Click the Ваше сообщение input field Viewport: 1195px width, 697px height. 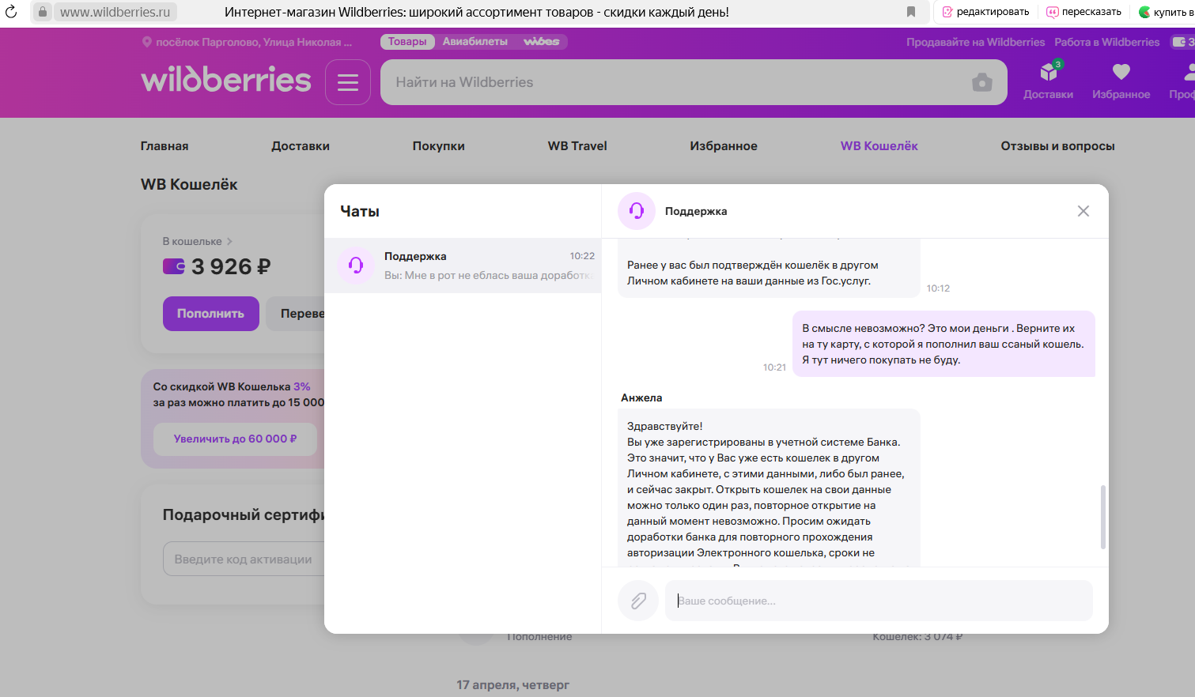[878, 601]
